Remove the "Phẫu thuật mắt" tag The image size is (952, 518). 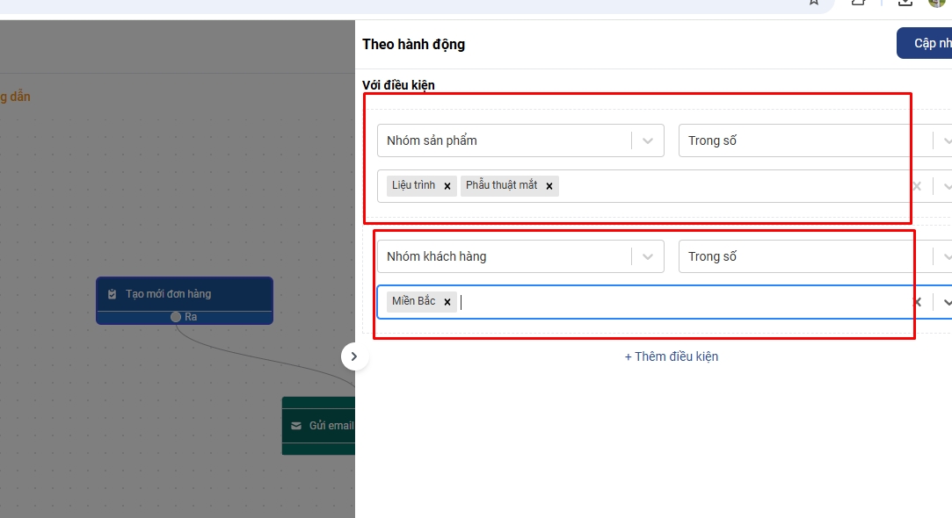549,186
